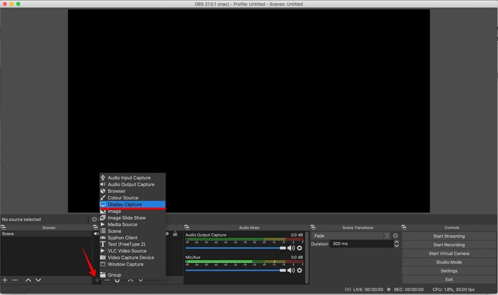Mute the Mic/Aux speaker

tap(290, 271)
